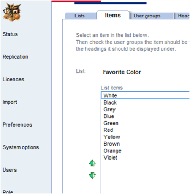The width and height of the screenshot is (190, 194).
Task: Pick the Orange list item
Action: coord(145,151)
